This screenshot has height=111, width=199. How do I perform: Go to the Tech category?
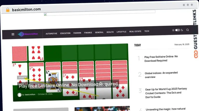pos(147,31)
